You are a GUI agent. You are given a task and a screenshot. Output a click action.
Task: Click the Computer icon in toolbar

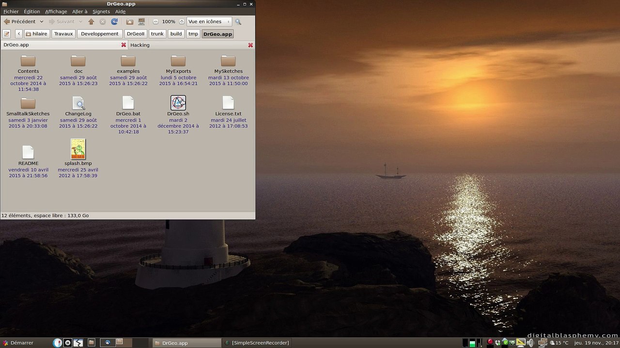pyautogui.click(x=141, y=22)
